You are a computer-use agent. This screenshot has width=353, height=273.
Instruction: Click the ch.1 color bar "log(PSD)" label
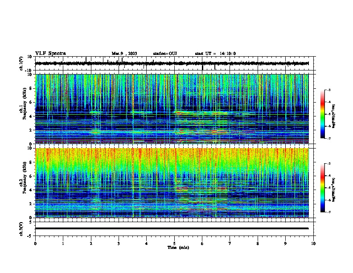coord(334,116)
